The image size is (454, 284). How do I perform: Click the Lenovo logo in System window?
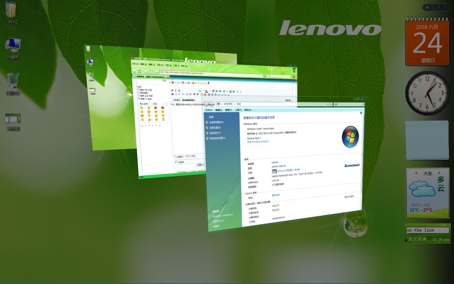(x=352, y=165)
